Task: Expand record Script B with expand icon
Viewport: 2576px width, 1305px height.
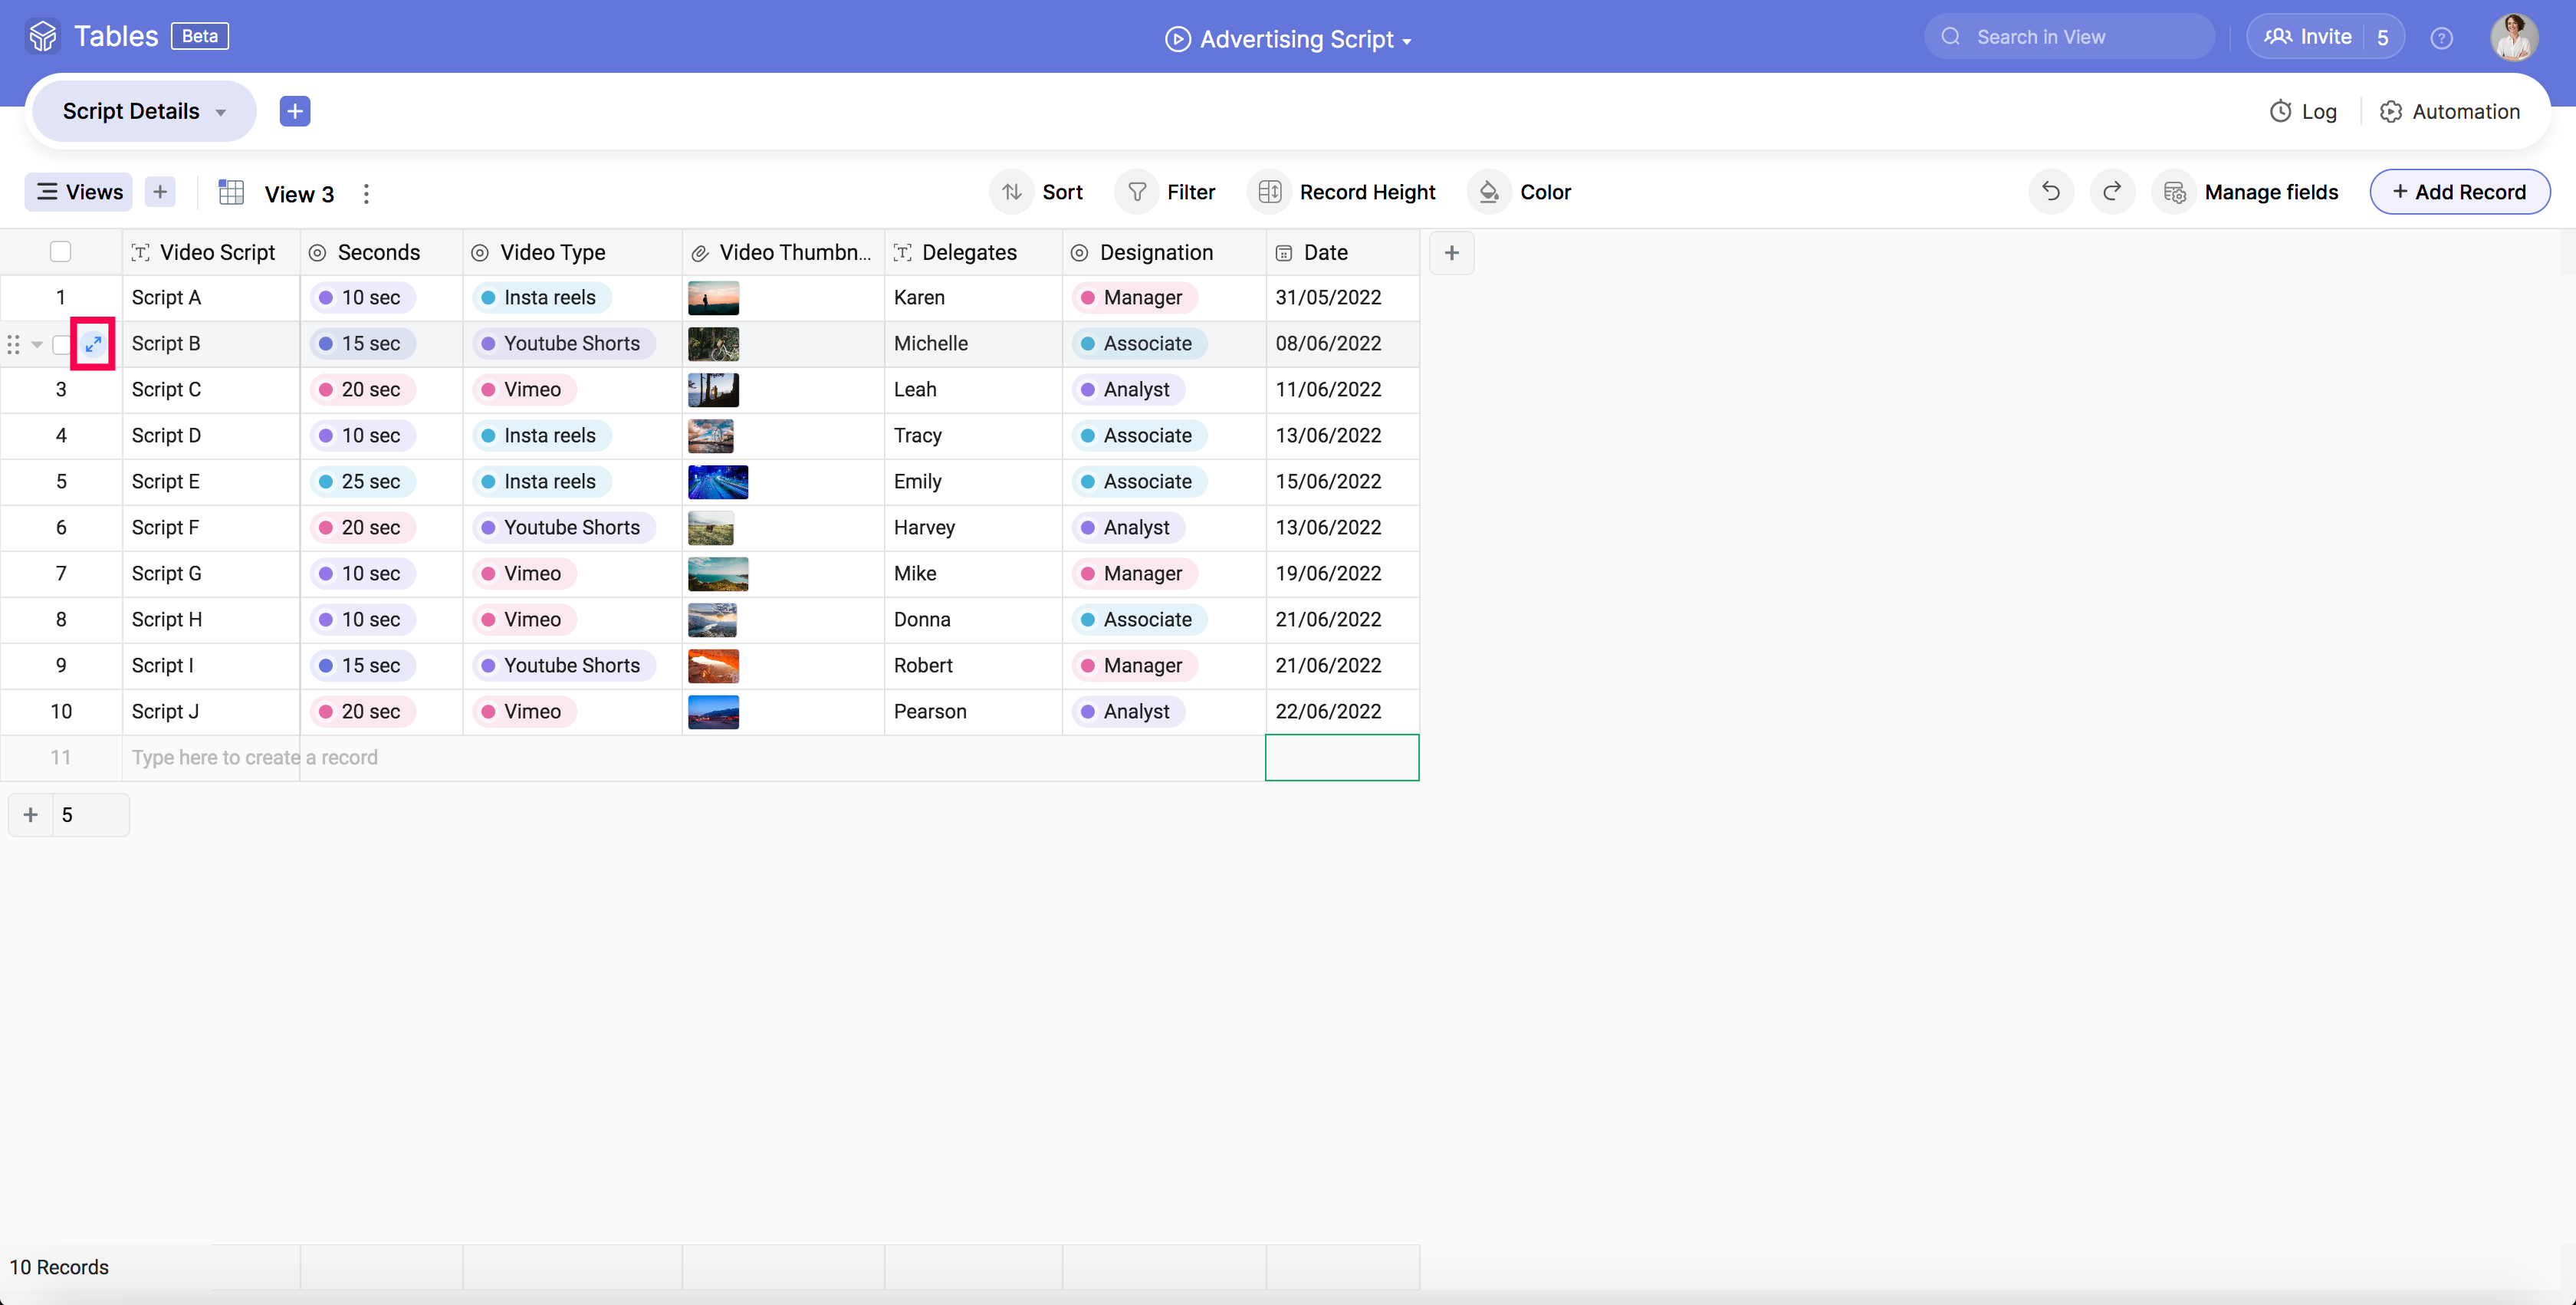Action: (93, 344)
